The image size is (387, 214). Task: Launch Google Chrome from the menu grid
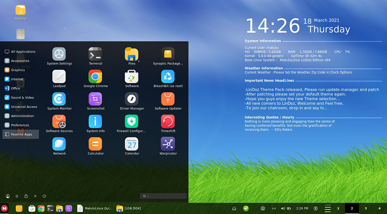coord(96,79)
